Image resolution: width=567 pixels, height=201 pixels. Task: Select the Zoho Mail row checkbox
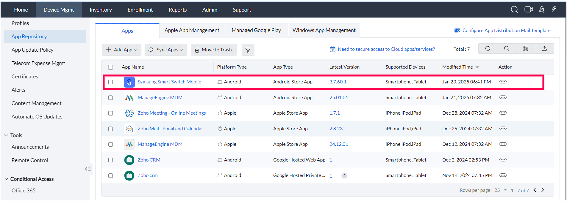pos(110,129)
